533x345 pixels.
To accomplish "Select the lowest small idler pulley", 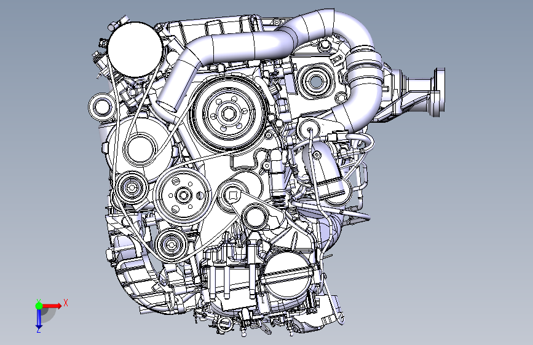I will (x=170, y=244).
